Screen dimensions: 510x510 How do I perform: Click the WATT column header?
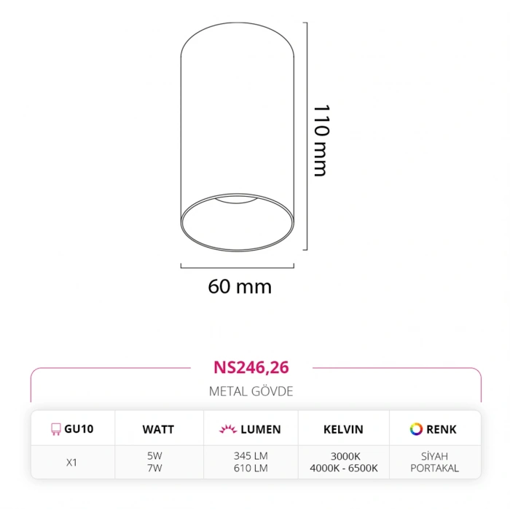(158, 429)
